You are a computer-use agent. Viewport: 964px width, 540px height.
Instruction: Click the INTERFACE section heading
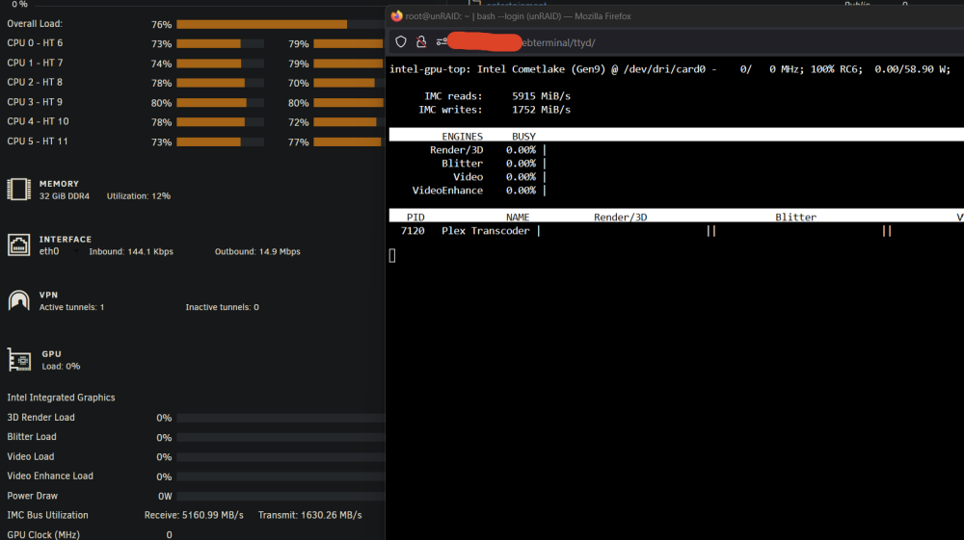click(66, 240)
